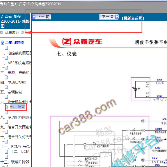Screen dimensions: 167x167
Task: Click the 刷新当前页 refresh link
Action: tap(133, 18)
